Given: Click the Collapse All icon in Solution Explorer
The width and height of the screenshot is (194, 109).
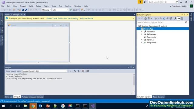Looking at the screenshot, I should (x=167, y=18).
